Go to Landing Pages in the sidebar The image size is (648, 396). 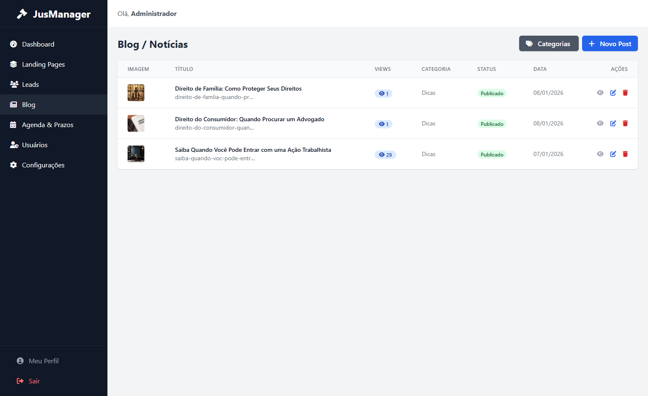coord(43,64)
